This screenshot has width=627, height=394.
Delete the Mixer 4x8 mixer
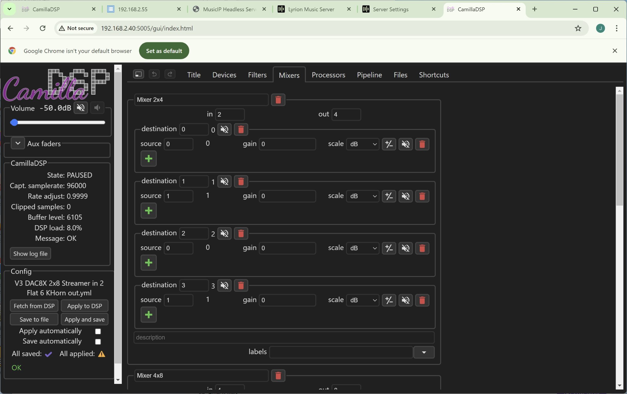pos(278,376)
